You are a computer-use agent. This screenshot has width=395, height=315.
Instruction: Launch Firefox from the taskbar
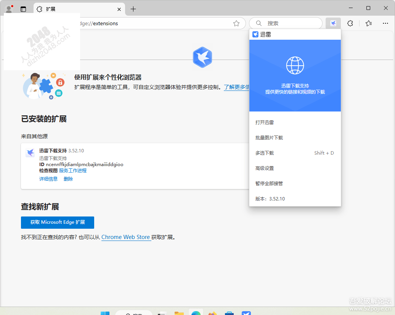coord(213,312)
